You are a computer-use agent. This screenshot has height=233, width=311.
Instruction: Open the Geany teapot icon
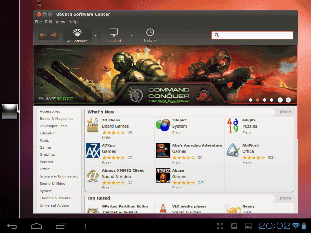(x=233, y=209)
